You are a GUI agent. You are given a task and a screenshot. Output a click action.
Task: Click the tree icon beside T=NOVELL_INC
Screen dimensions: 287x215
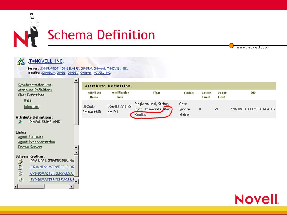[21, 62]
